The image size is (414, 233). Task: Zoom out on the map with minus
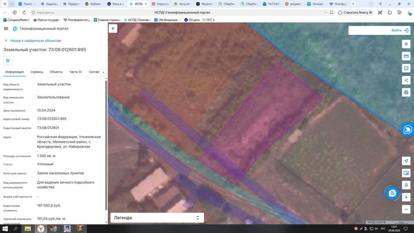point(406,209)
